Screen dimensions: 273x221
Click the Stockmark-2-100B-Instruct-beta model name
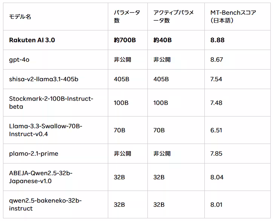coord(51,103)
